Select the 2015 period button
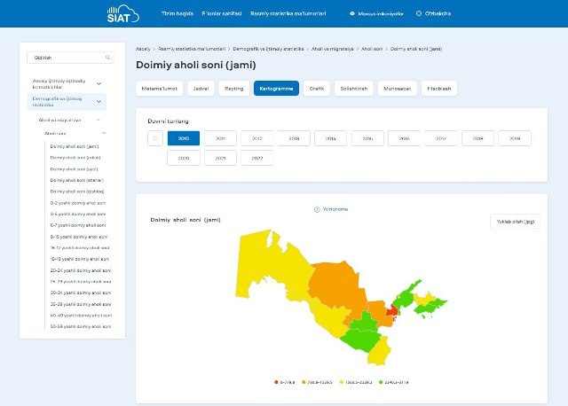The image size is (568, 406). point(367,138)
